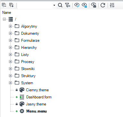
Task: Click the Formularze folder icon
Action: point(17,40)
